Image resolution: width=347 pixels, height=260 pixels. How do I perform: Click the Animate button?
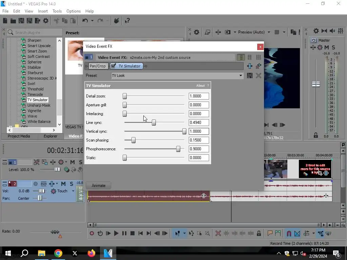[x=99, y=186]
